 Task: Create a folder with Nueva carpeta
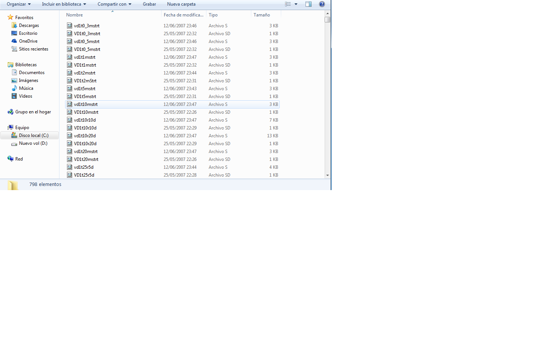click(x=181, y=4)
